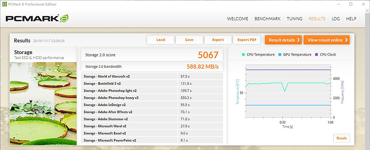Click the 9.0 s result value
The image size is (370, 150).
(184, 133)
